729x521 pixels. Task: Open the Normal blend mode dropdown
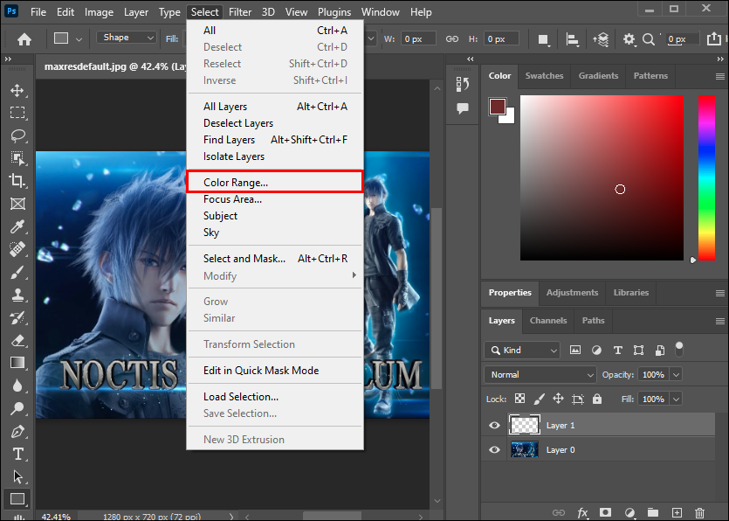(x=540, y=374)
